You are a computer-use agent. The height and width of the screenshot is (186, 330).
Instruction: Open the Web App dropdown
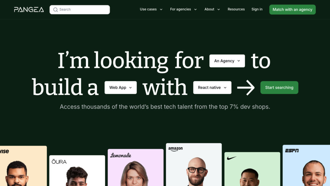click(121, 88)
